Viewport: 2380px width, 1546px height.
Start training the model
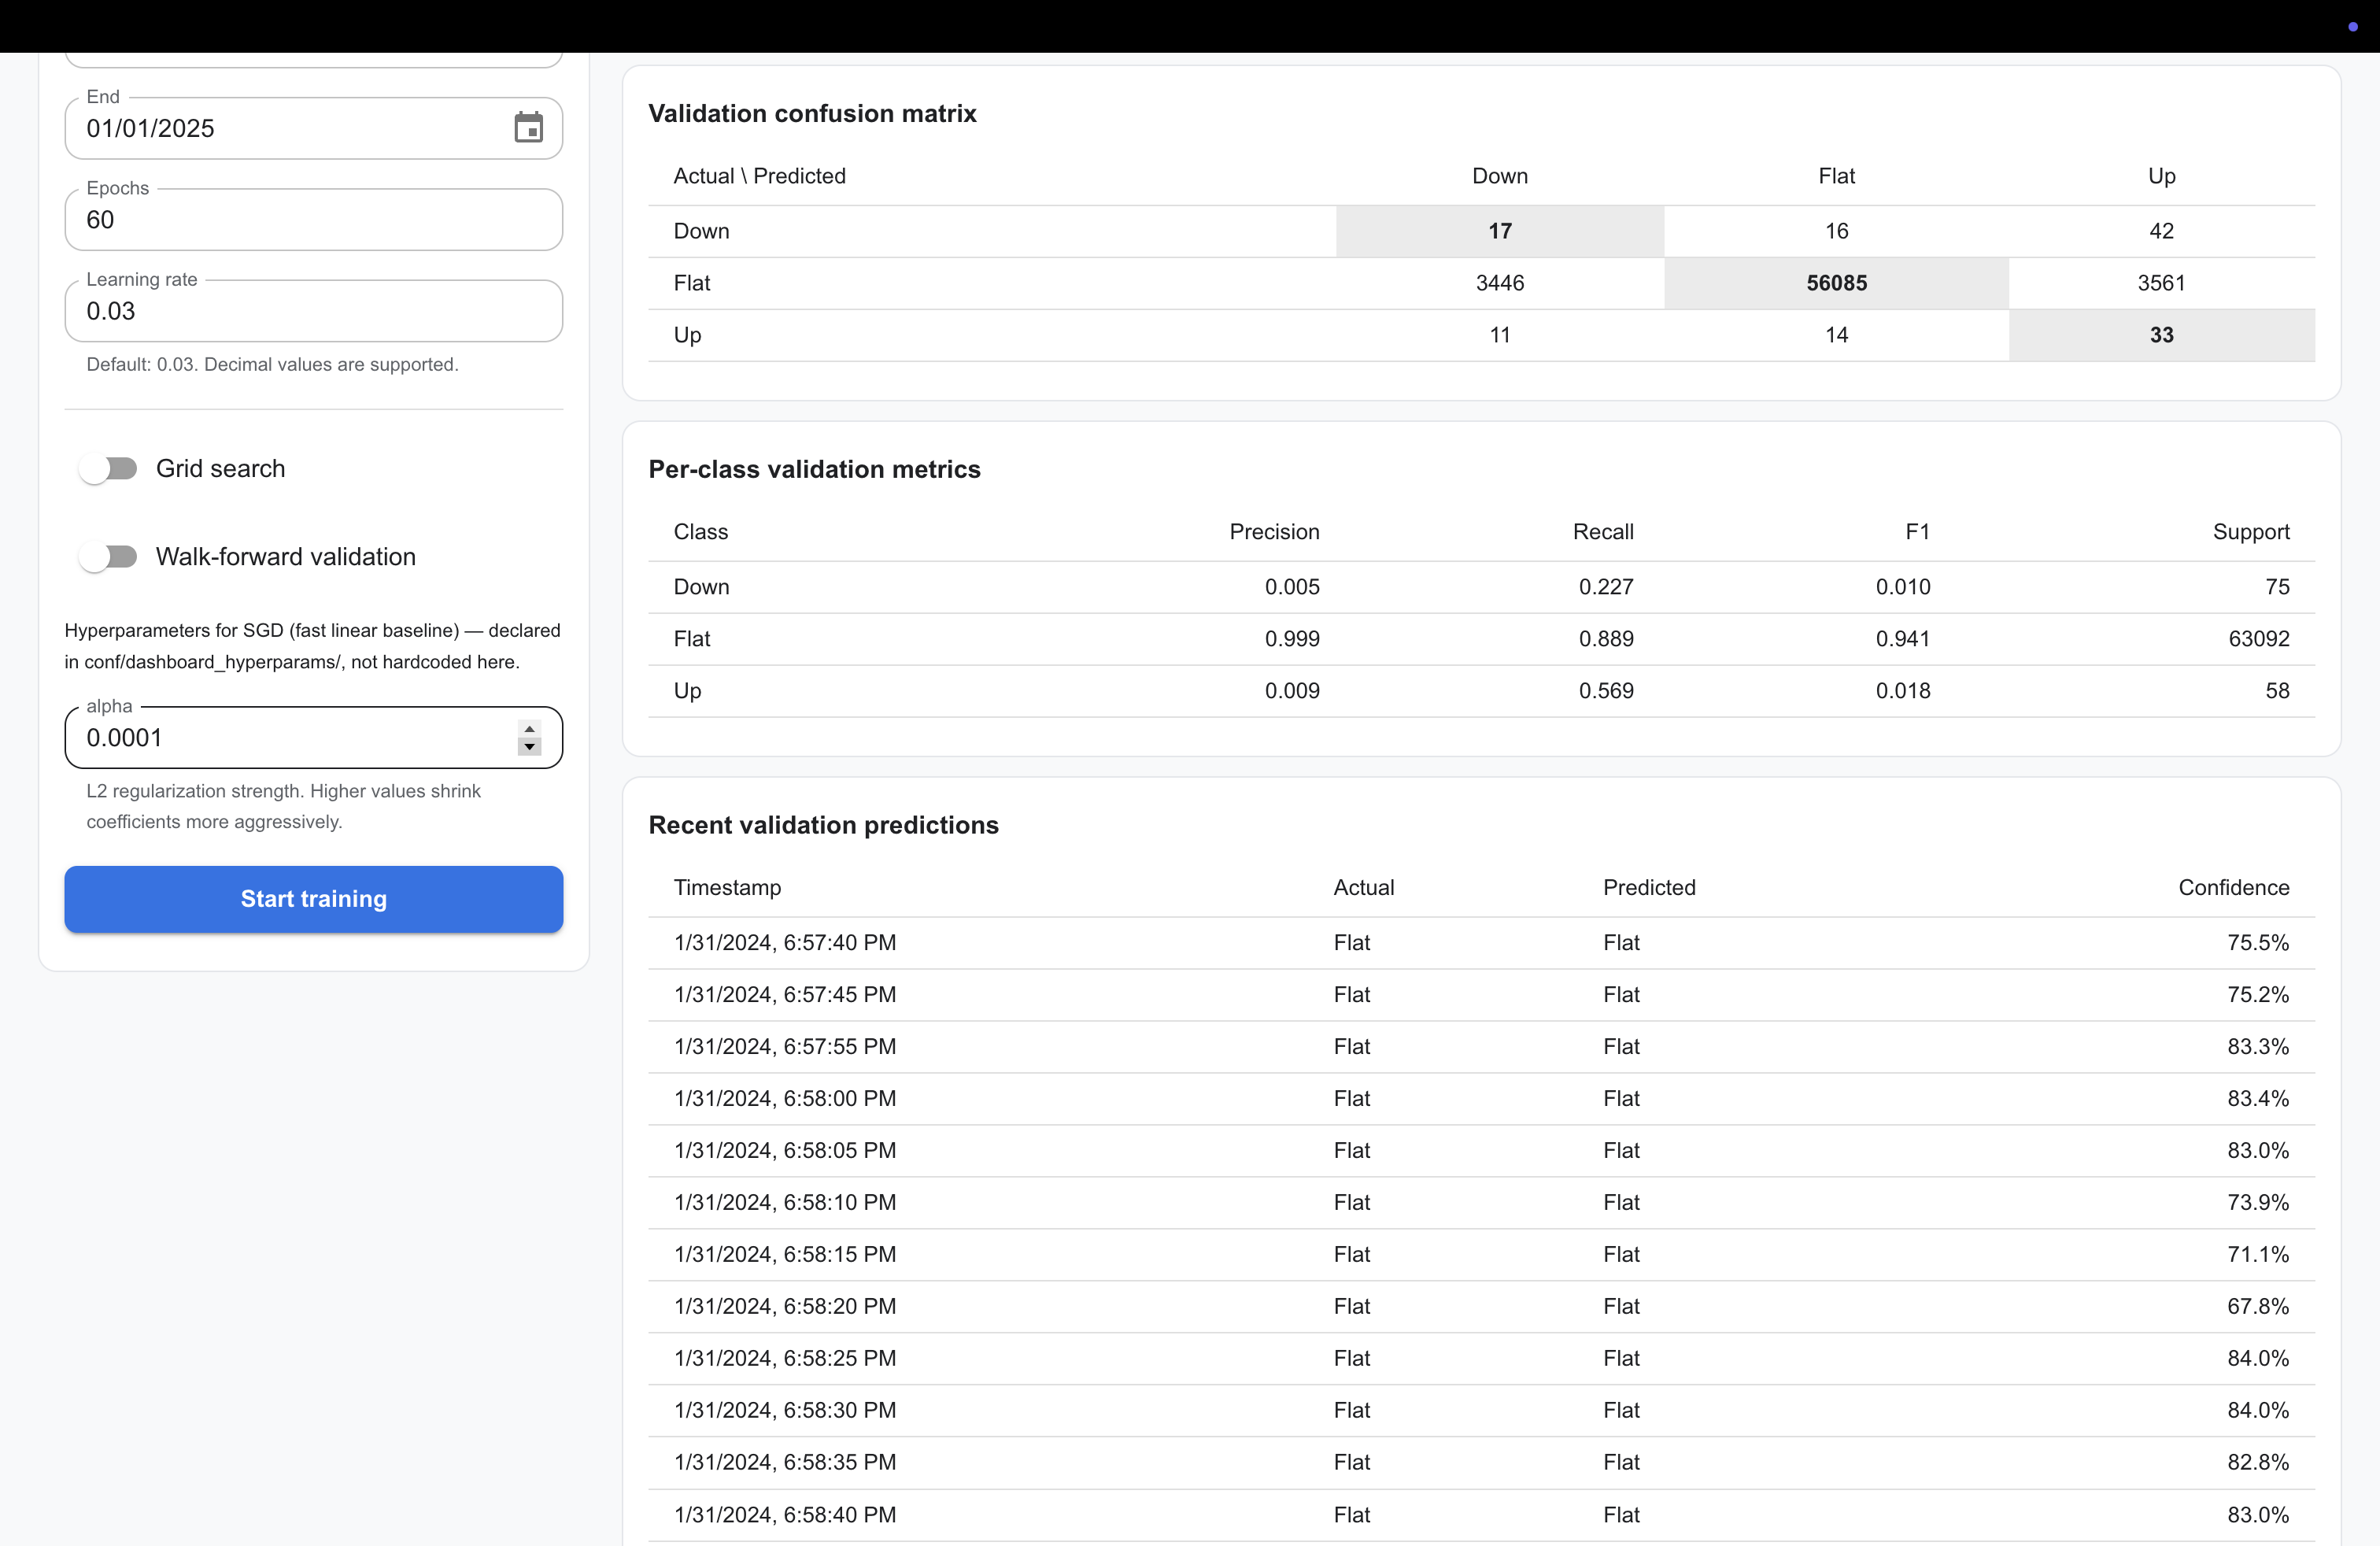point(313,899)
